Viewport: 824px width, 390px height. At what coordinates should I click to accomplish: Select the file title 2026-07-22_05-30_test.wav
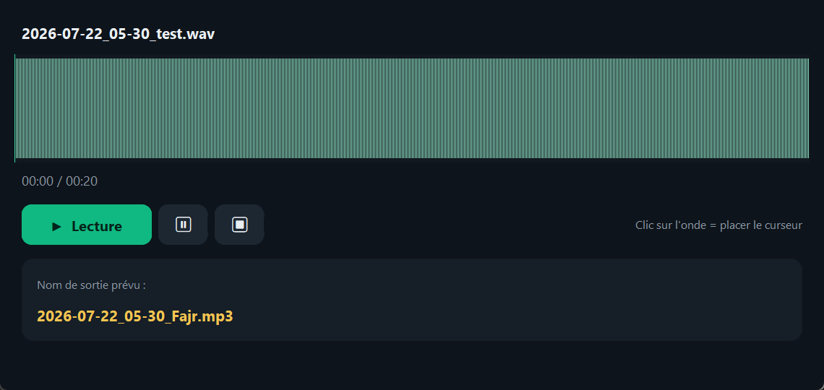119,34
